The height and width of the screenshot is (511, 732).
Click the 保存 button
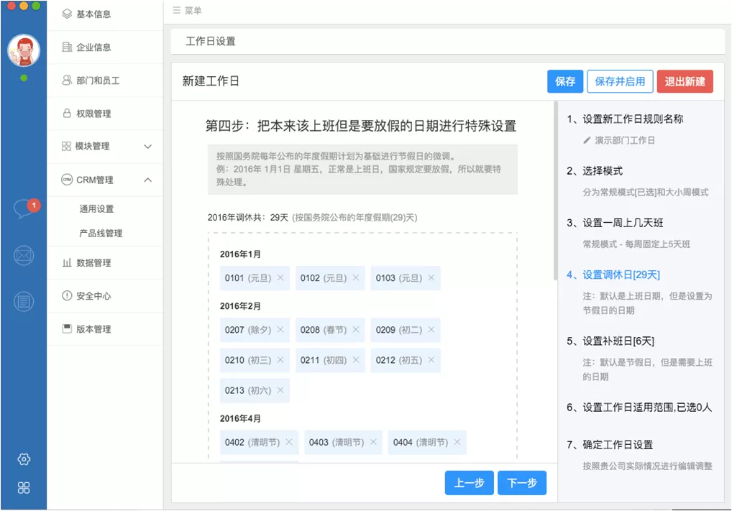click(565, 82)
